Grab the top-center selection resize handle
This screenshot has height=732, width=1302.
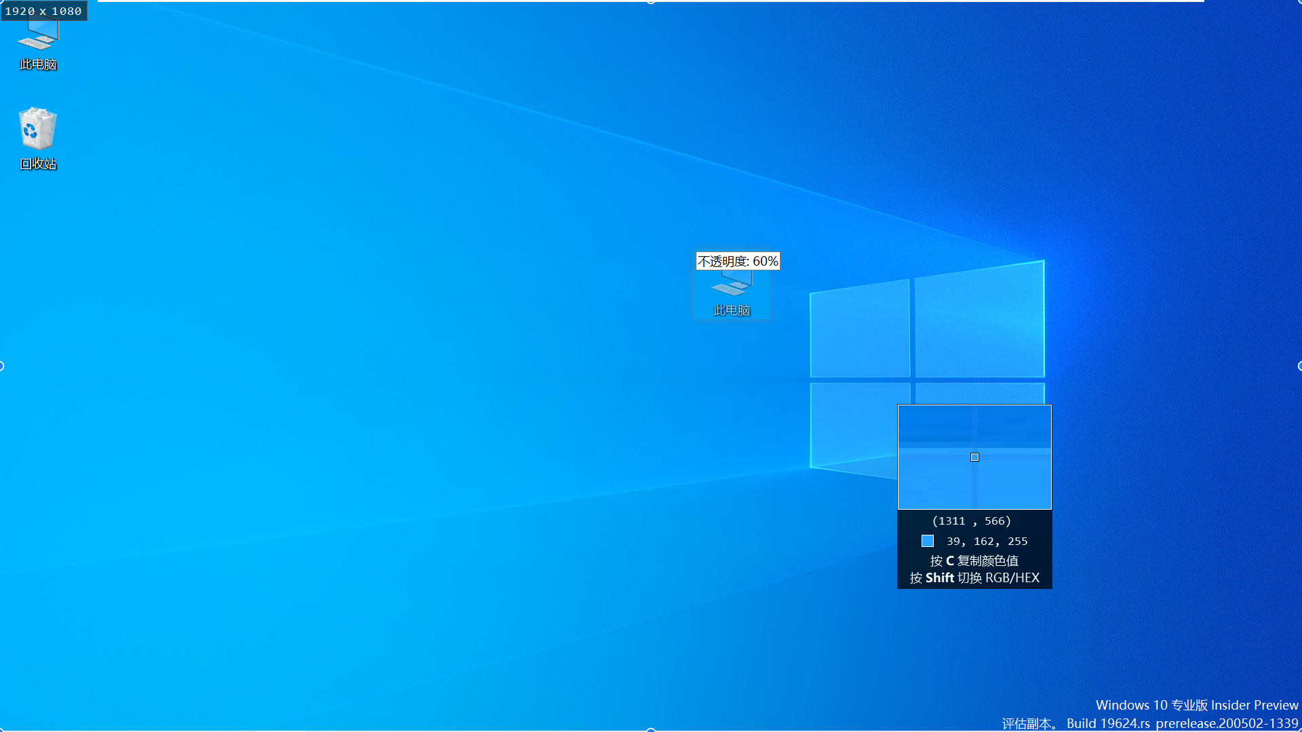(x=651, y=2)
